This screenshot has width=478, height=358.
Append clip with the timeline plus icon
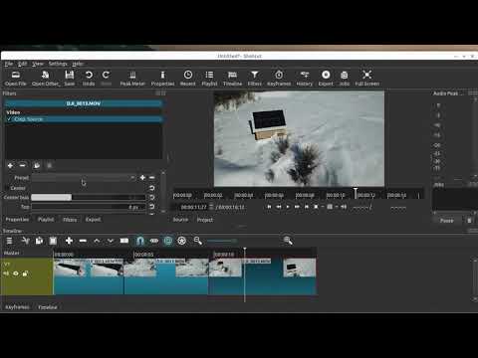pyautogui.click(x=69, y=241)
